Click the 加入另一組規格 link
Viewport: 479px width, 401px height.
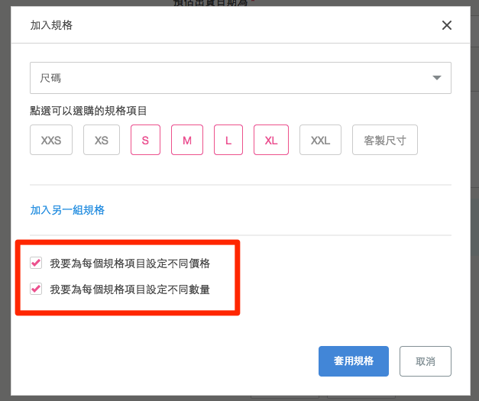pyautogui.click(x=67, y=210)
